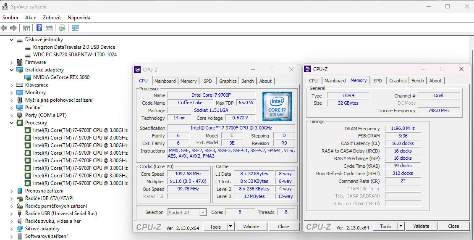Toggle the console tree pane toolbar icon

26,28
